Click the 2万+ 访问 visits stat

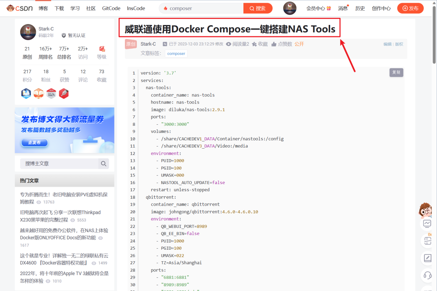[x=83, y=53]
